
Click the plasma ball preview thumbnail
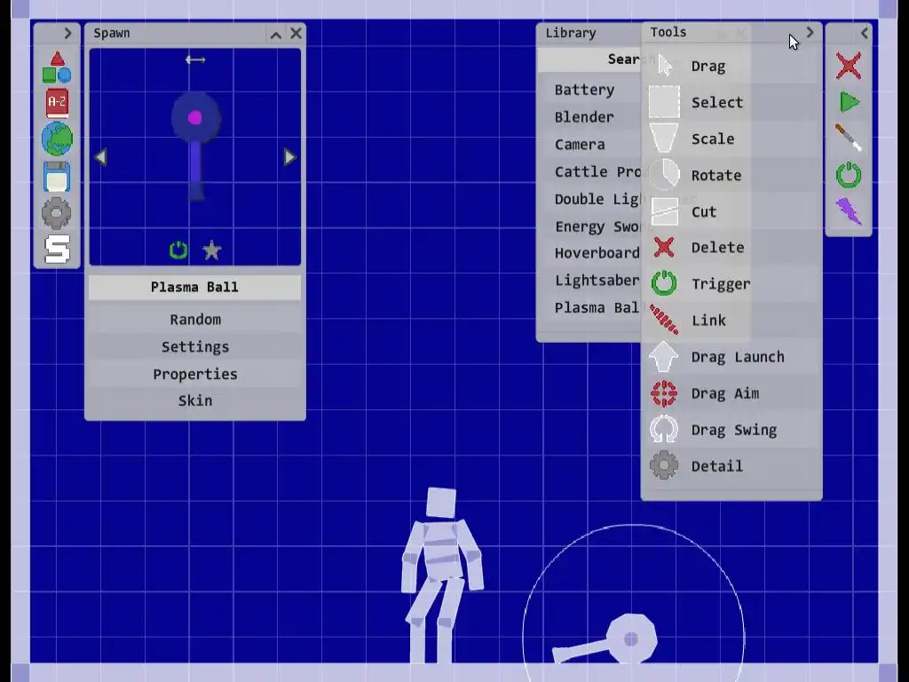[x=195, y=147]
